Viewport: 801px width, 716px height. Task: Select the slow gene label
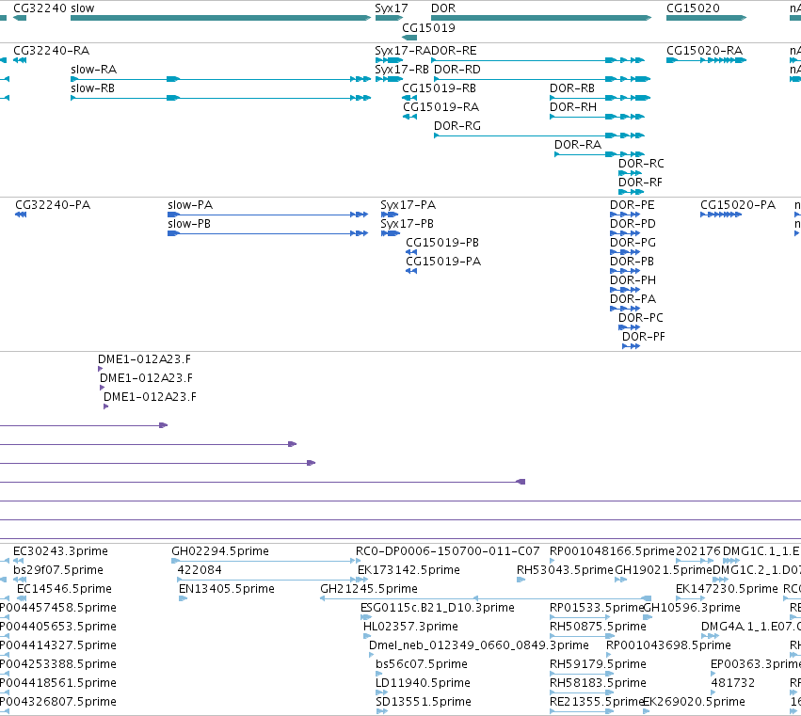[82, 8]
